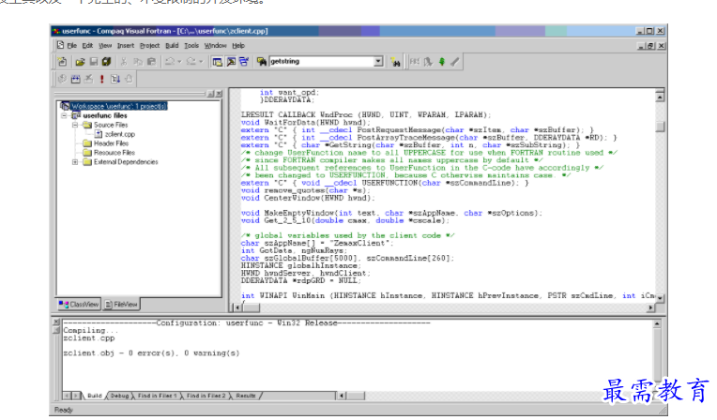Click the Insert Breakpoint hand icon
717x420 pixels.
129,79
